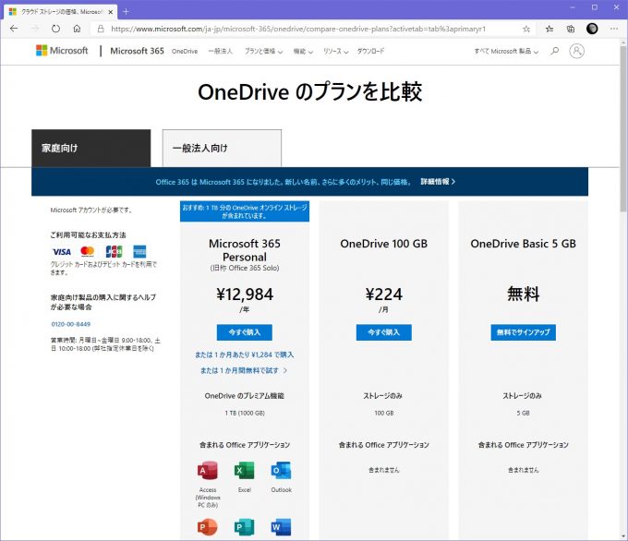
Task: Click the ¥224 price text
Action: [383, 295]
